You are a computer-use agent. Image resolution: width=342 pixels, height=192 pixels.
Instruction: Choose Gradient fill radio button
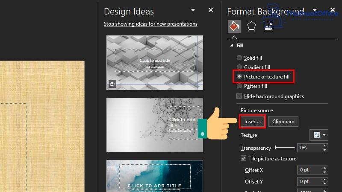(239, 67)
